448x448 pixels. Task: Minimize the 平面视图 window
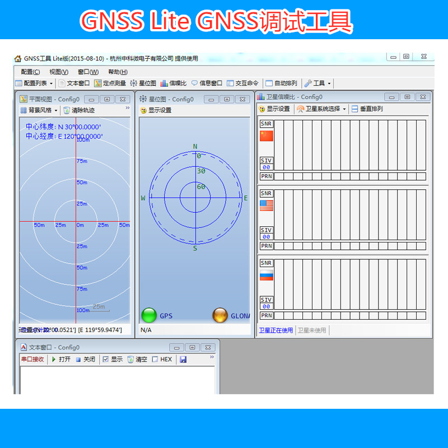coord(91,99)
